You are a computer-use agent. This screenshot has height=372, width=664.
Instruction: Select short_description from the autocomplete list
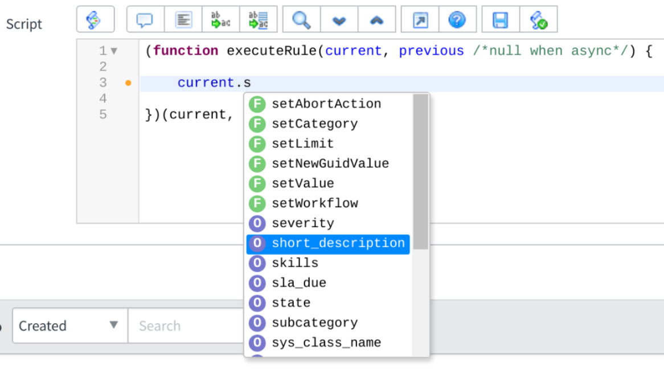pyautogui.click(x=328, y=243)
